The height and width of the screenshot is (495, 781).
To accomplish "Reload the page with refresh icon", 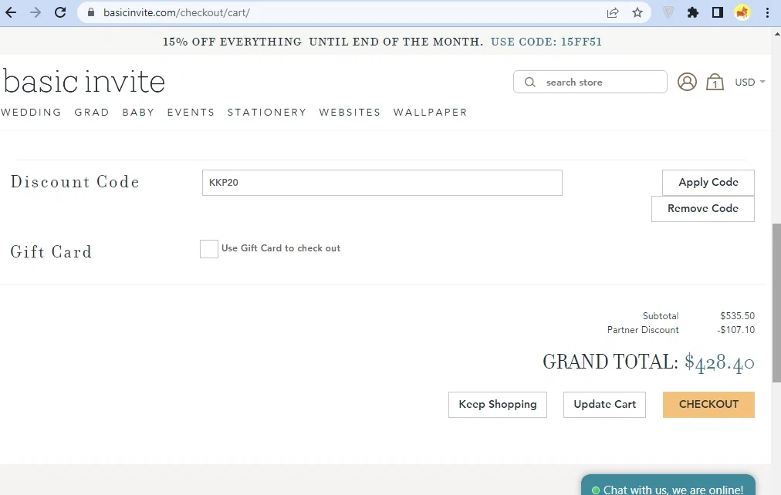I will [x=60, y=12].
